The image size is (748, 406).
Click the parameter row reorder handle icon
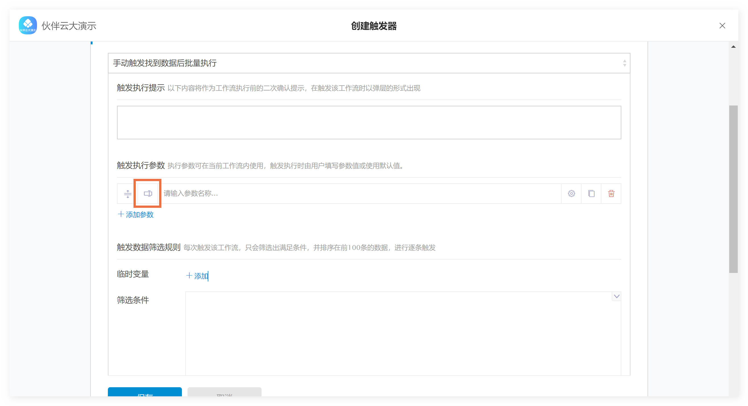coord(128,193)
